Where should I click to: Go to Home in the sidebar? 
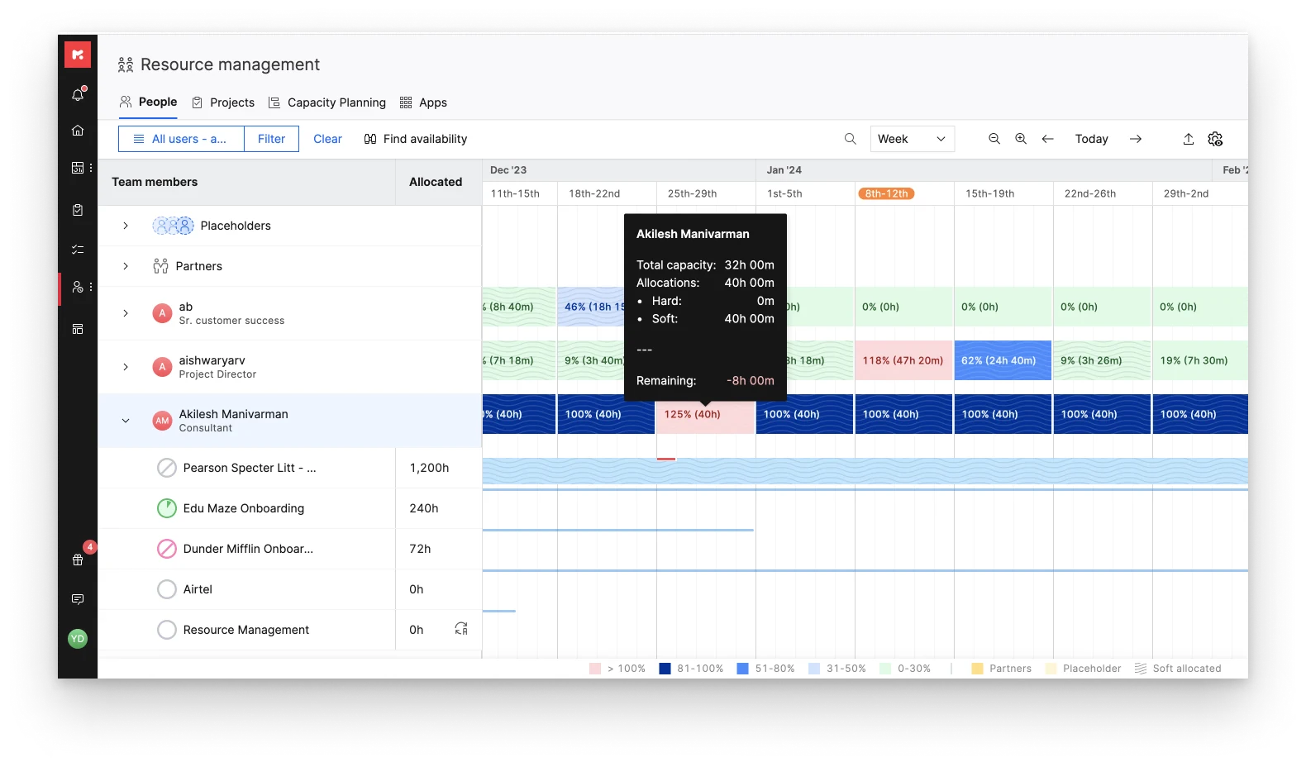[78, 131]
